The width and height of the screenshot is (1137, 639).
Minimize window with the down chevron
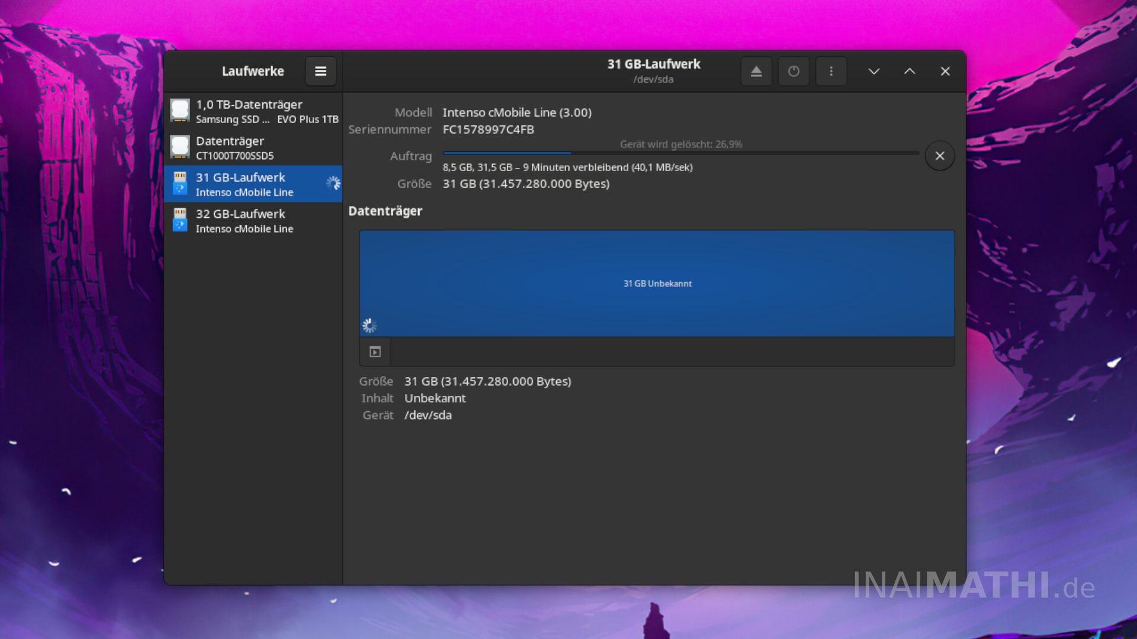pyautogui.click(x=873, y=71)
